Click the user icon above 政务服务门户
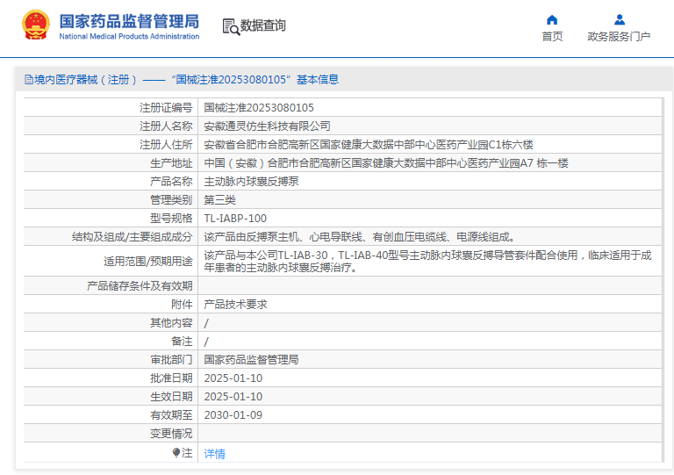The height and width of the screenshot is (475, 674). click(620, 20)
